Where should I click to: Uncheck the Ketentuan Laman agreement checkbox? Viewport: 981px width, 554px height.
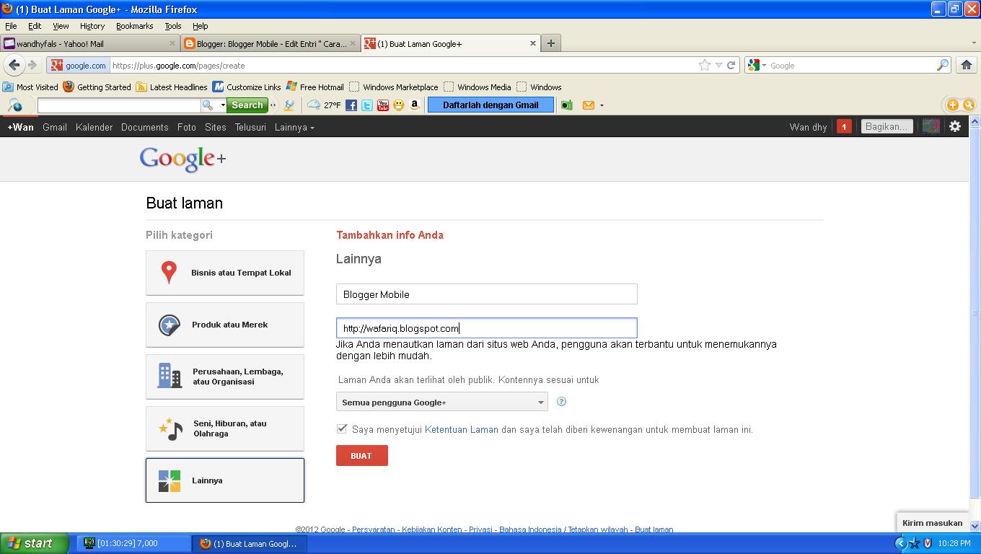click(342, 428)
